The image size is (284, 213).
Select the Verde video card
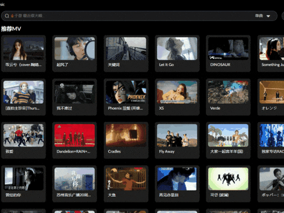click(x=228, y=97)
